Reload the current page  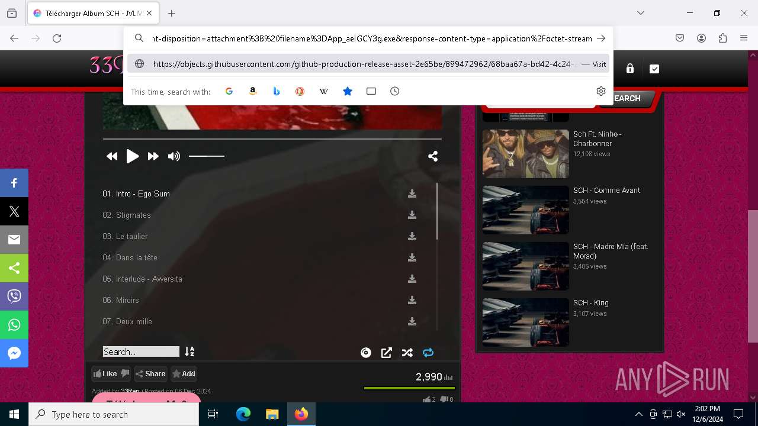pyautogui.click(x=57, y=38)
